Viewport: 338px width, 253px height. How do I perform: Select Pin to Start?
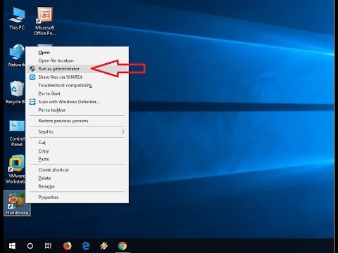tap(77, 93)
